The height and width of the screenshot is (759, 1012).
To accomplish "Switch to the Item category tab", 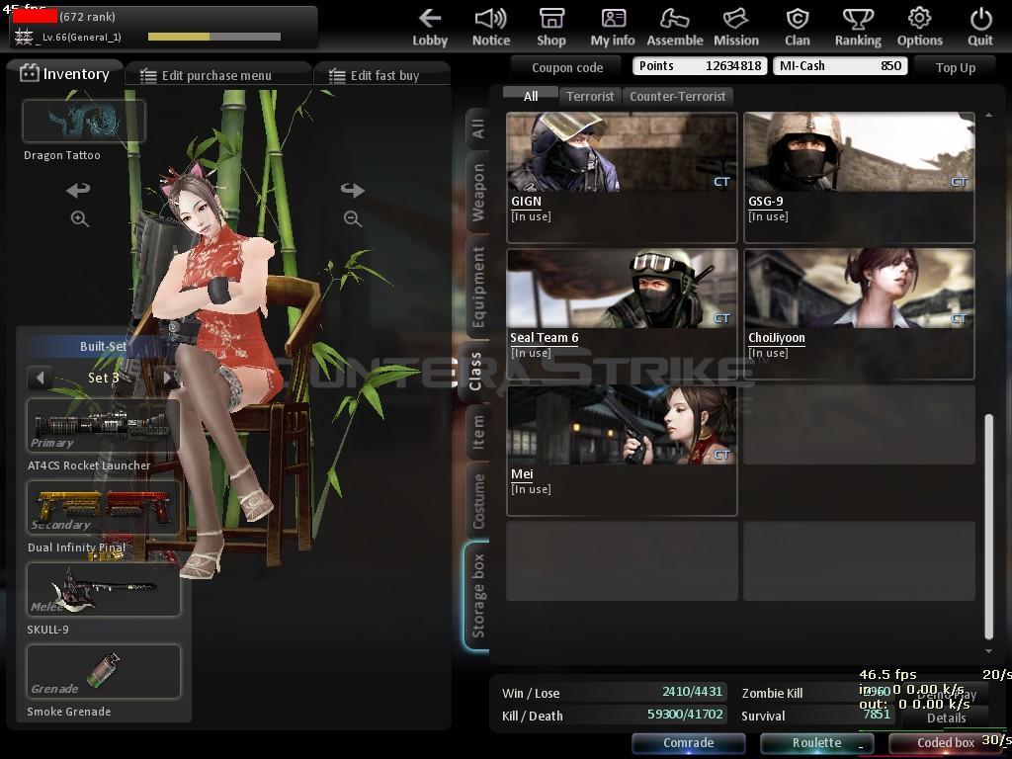I will click(477, 432).
